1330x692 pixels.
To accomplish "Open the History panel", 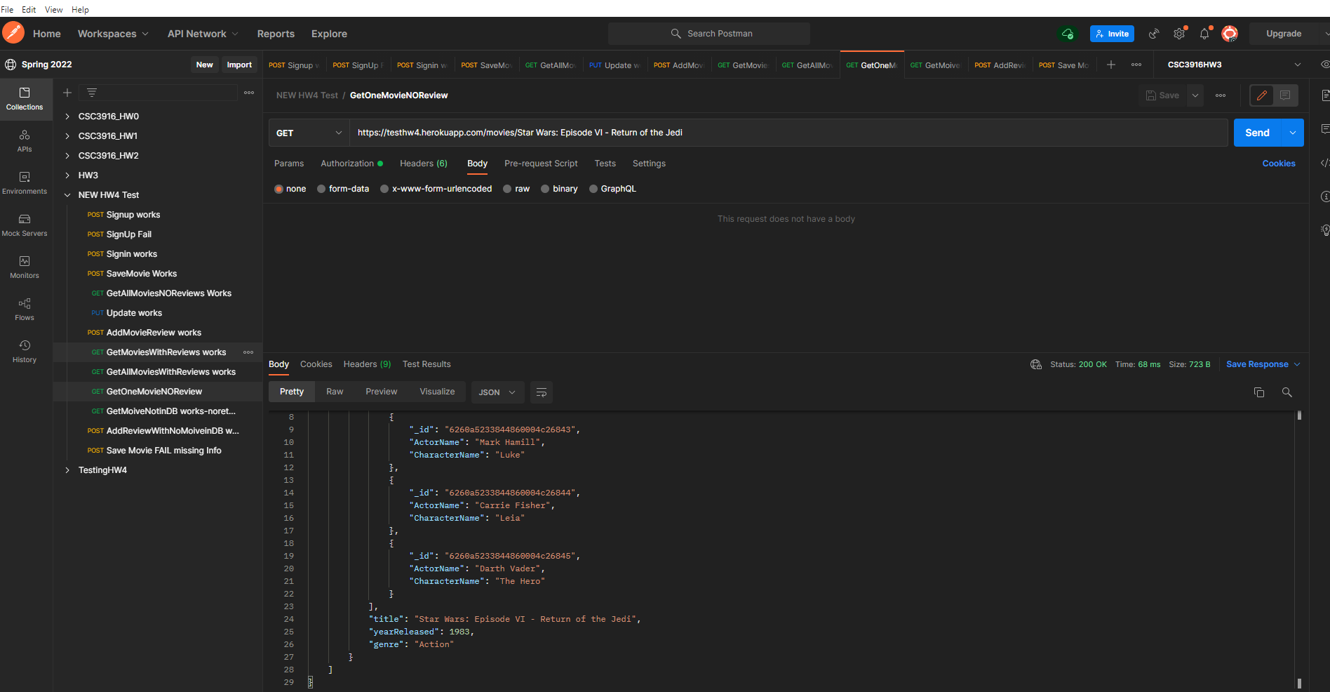I will click(25, 351).
